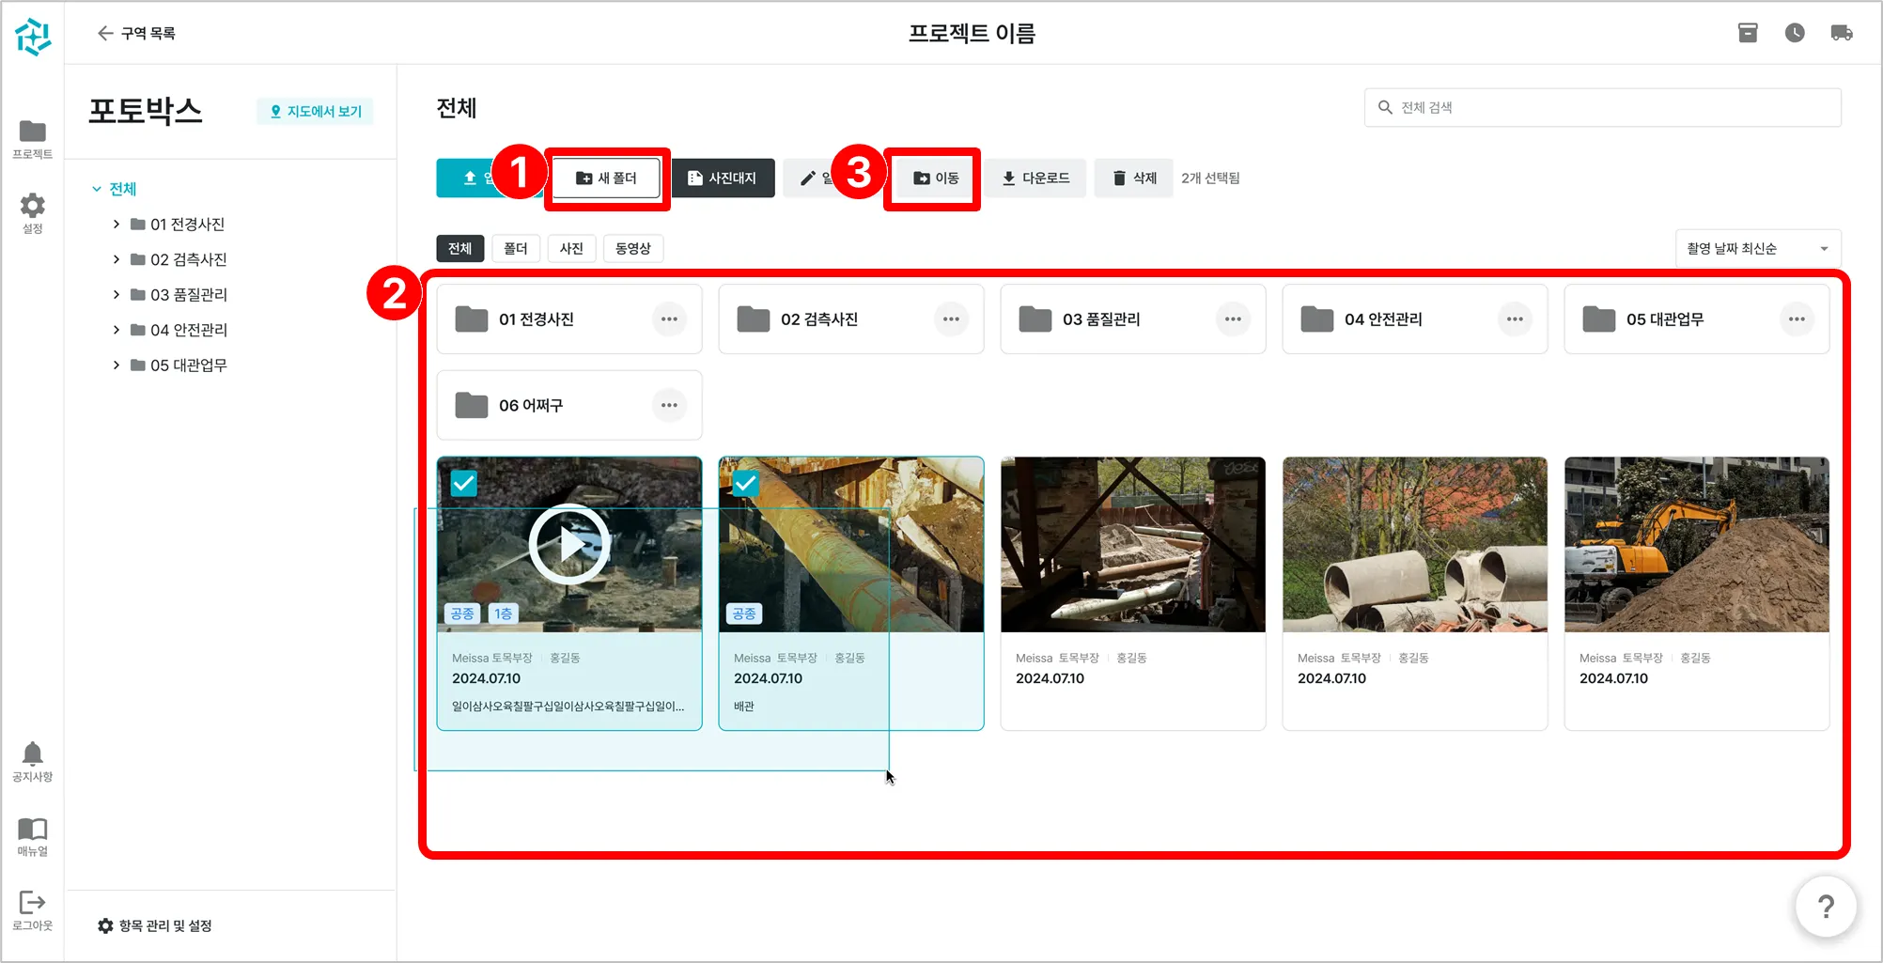Open the help question mark button
This screenshot has height=963, width=1883.
click(x=1826, y=907)
